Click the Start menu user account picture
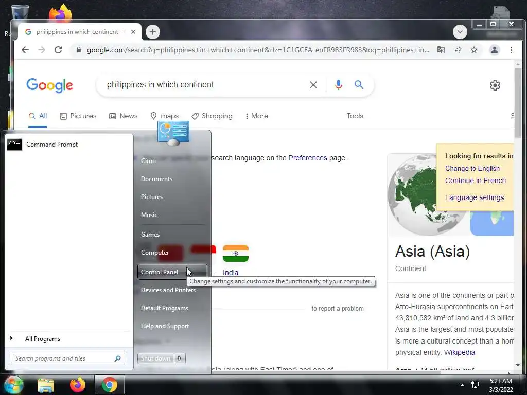 pyautogui.click(x=173, y=133)
